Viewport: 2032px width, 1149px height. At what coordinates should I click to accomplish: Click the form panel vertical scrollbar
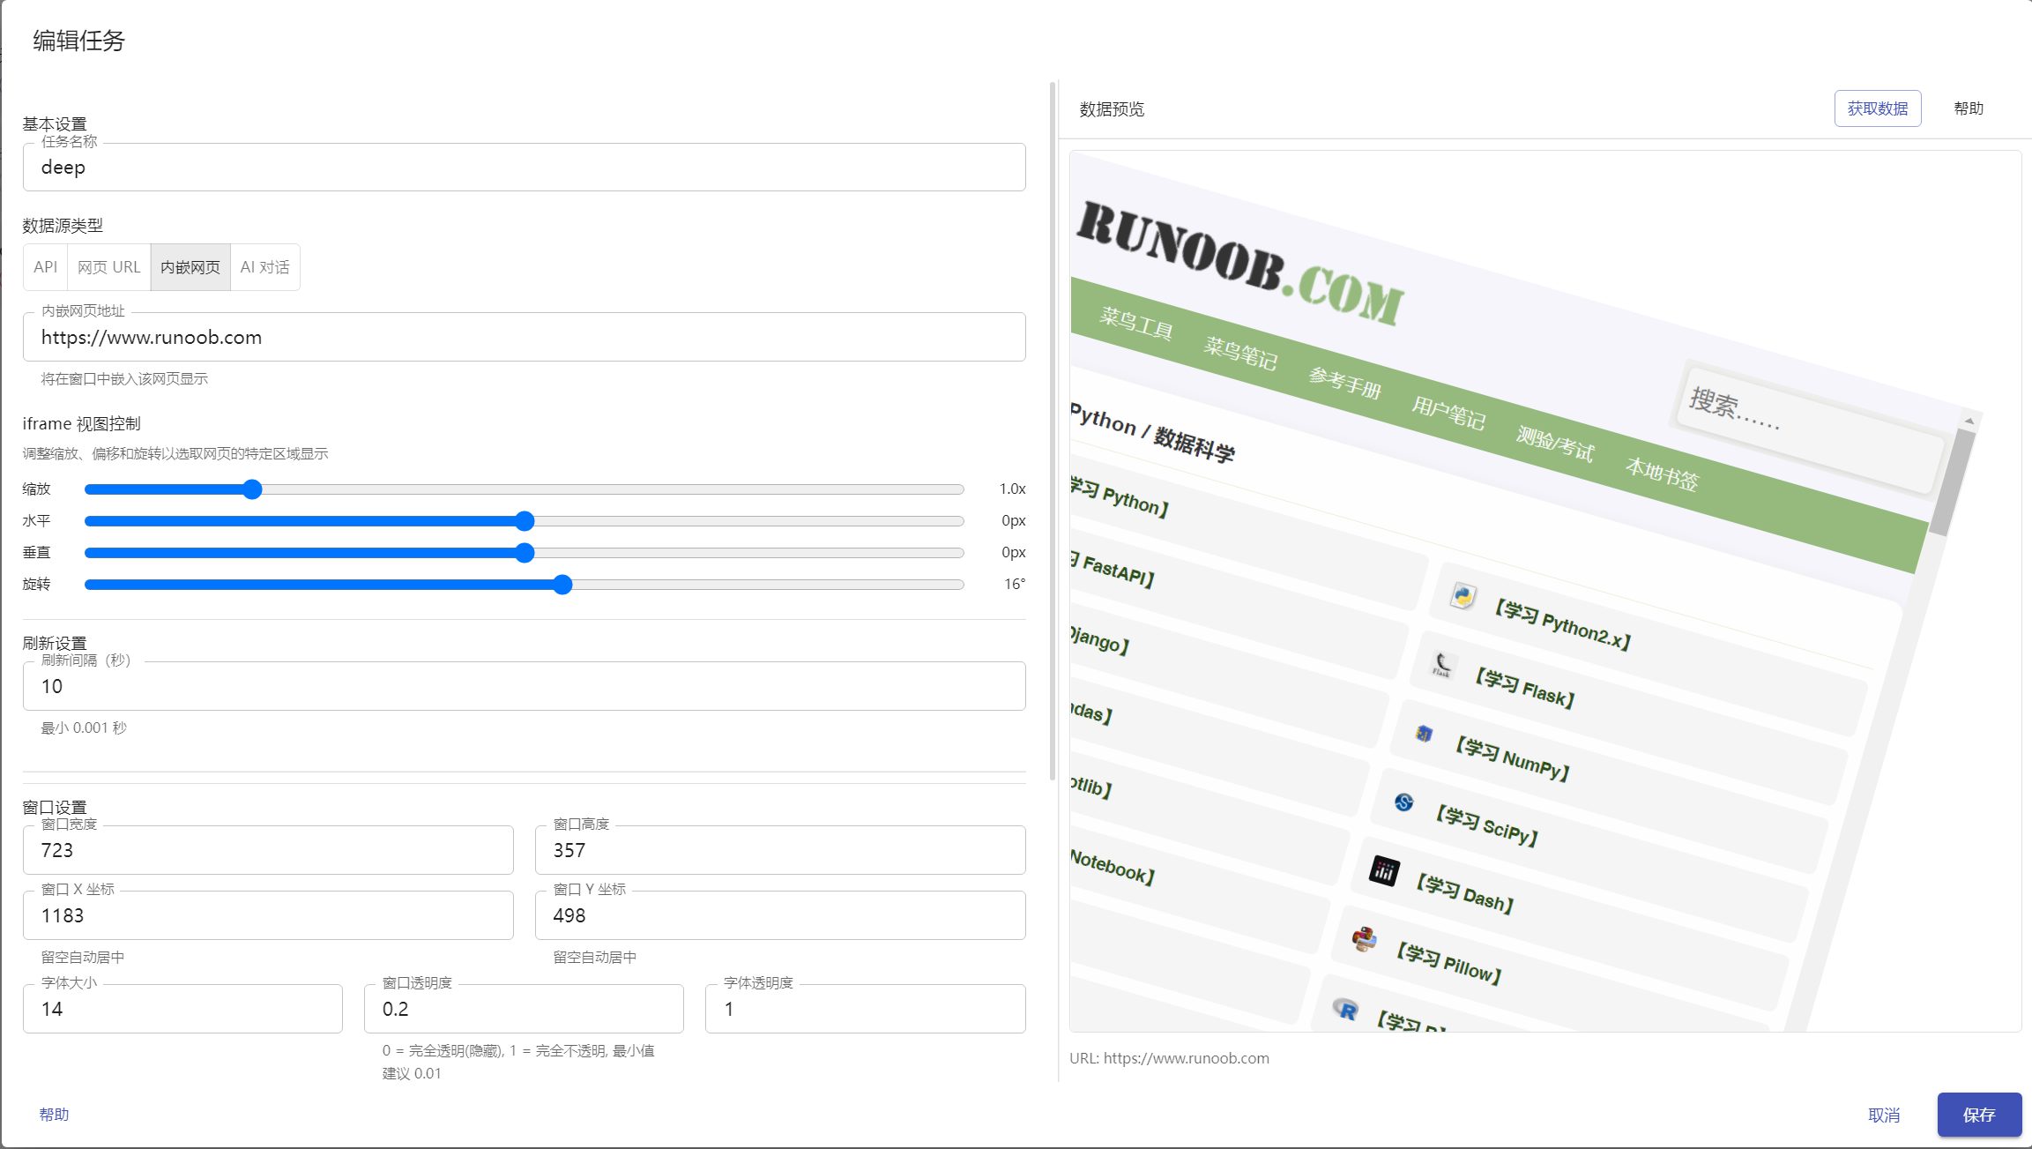(x=1053, y=432)
